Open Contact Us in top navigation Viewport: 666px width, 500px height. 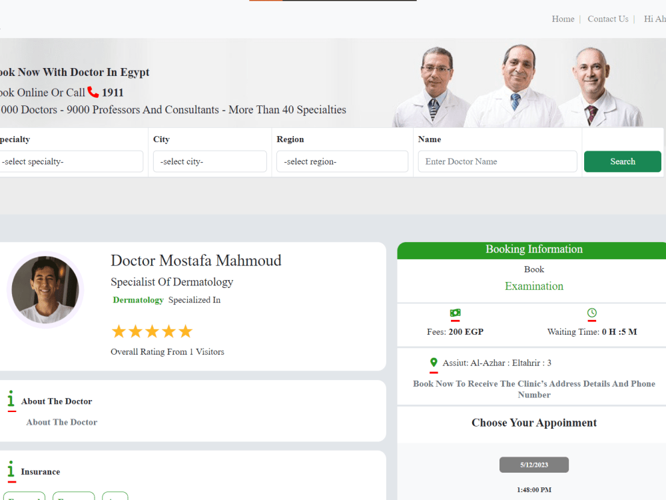[x=608, y=19]
